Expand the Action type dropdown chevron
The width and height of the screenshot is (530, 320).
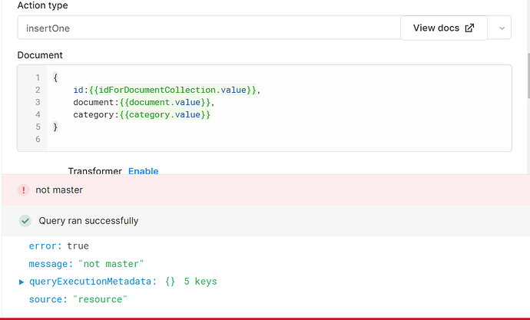click(502, 28)
